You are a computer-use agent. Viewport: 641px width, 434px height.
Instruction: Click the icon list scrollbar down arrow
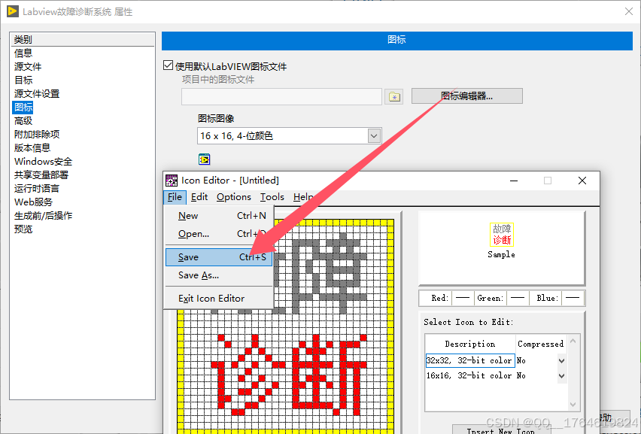click(x=573, y=405)
